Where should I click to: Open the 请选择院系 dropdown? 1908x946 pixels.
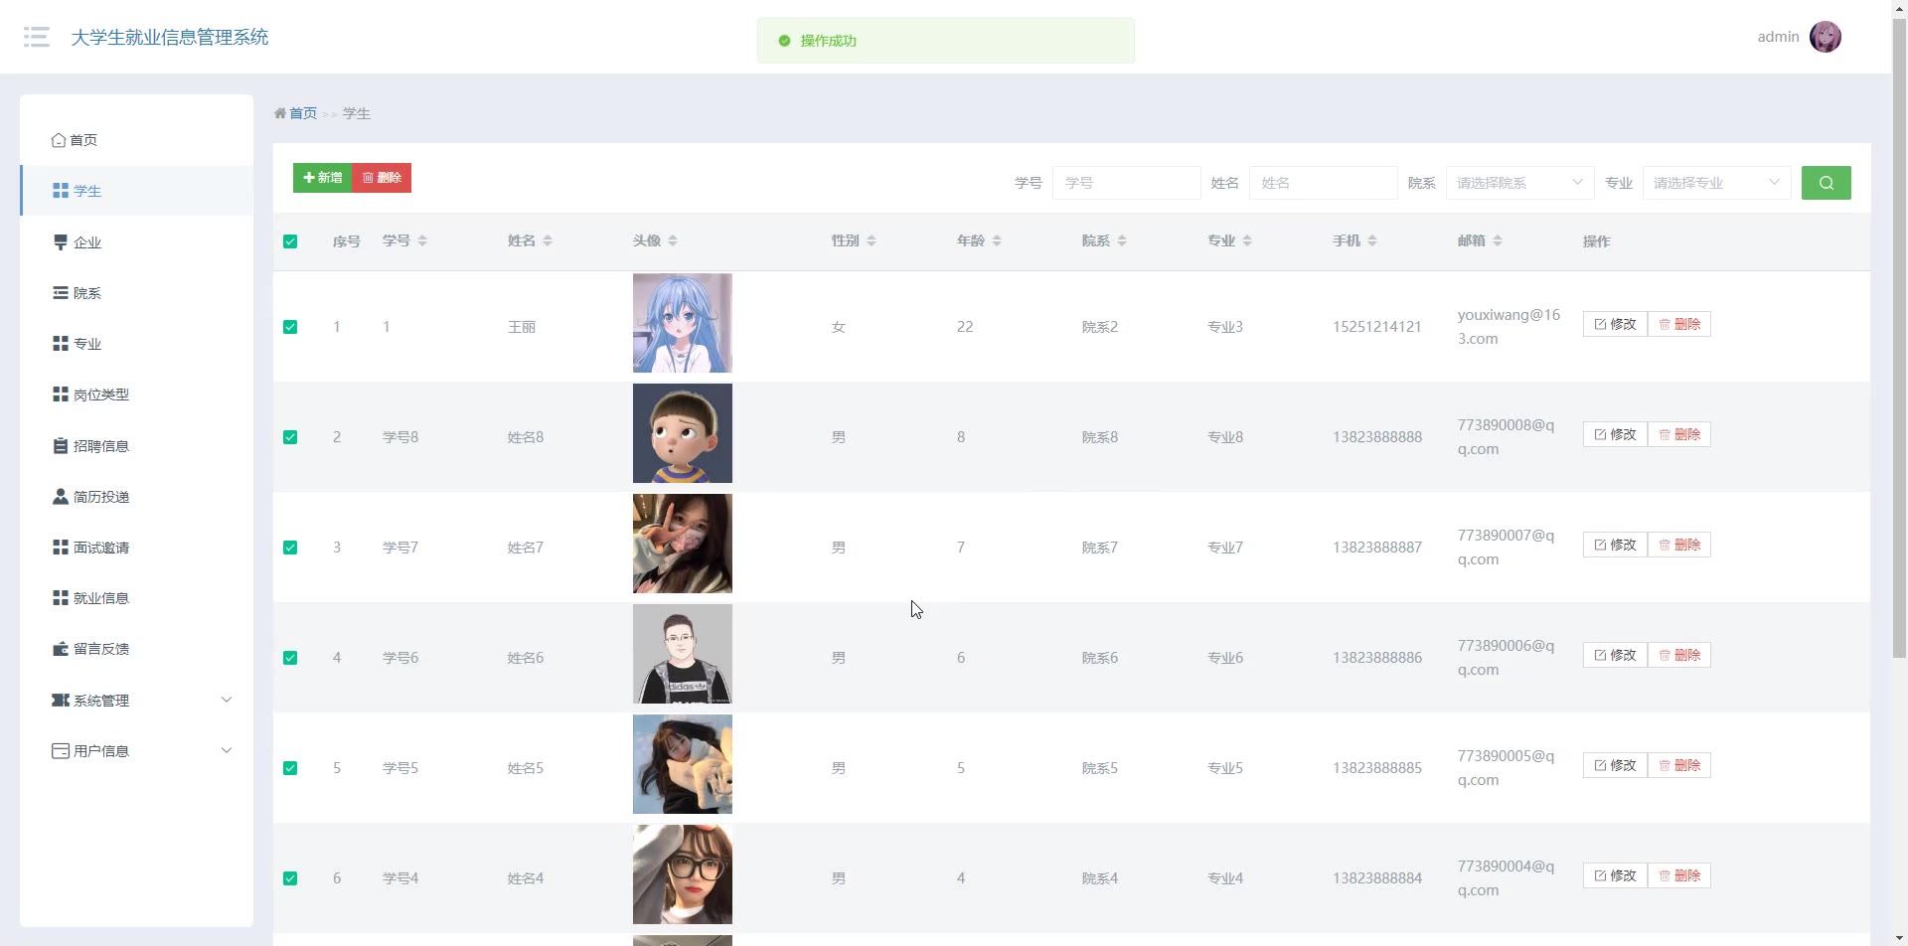(1519, 183)
